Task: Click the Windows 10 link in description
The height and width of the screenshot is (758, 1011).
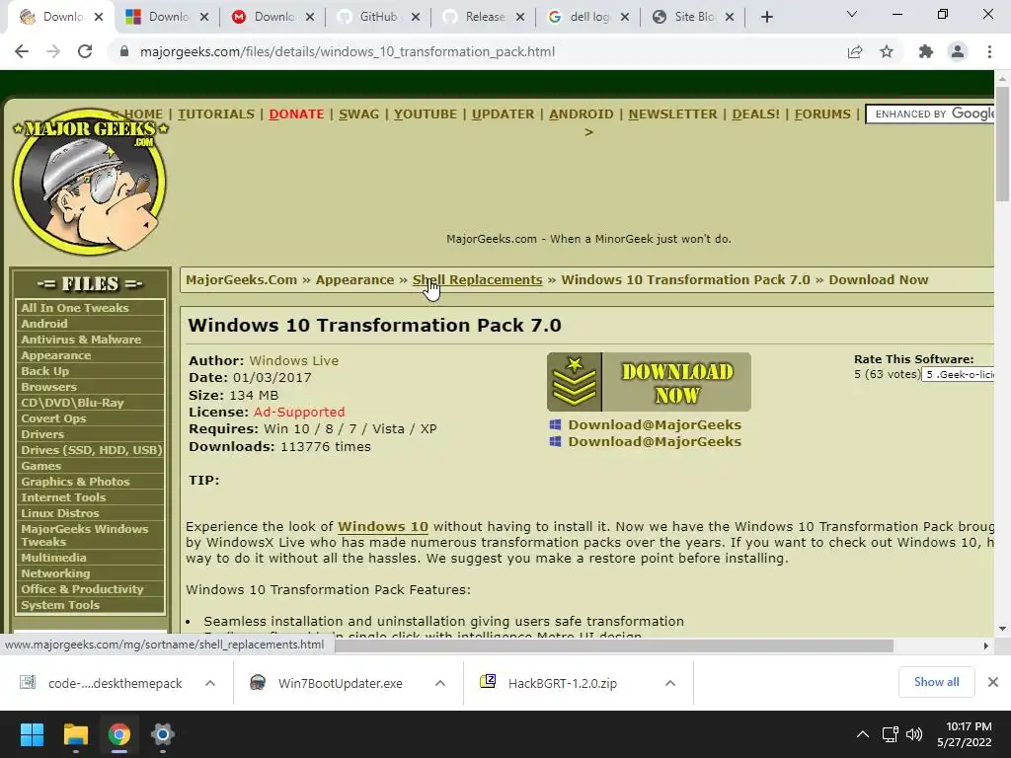Action: pos(383,527)
